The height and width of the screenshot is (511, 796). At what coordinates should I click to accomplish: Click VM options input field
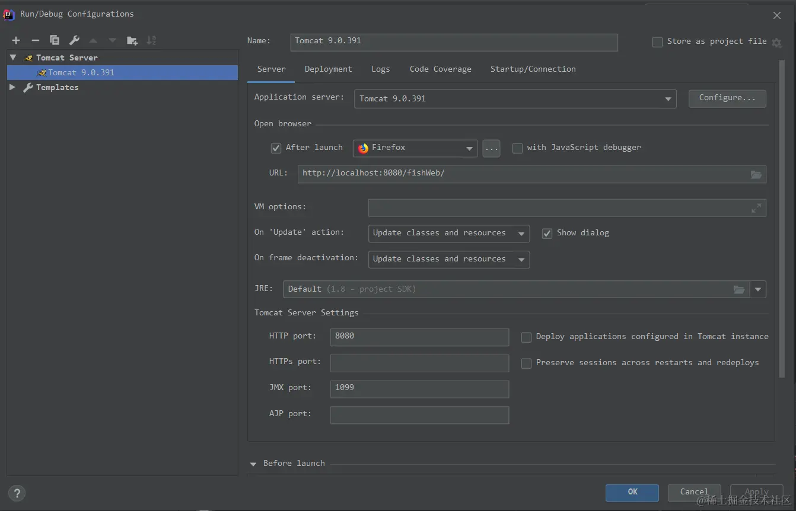[567, 207]
